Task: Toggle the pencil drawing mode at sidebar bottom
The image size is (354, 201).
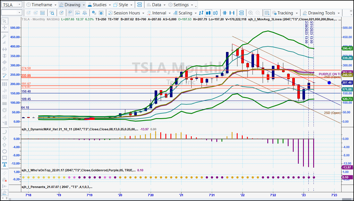Action: 4,193
